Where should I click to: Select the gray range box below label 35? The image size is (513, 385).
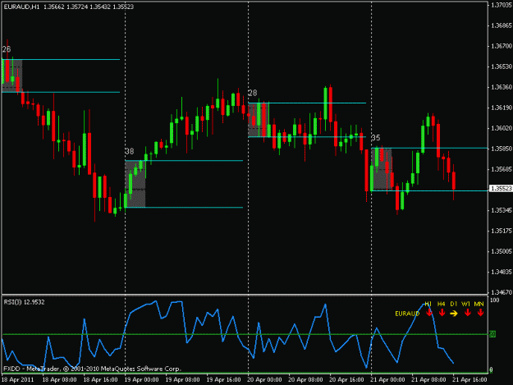click(382, 169)
